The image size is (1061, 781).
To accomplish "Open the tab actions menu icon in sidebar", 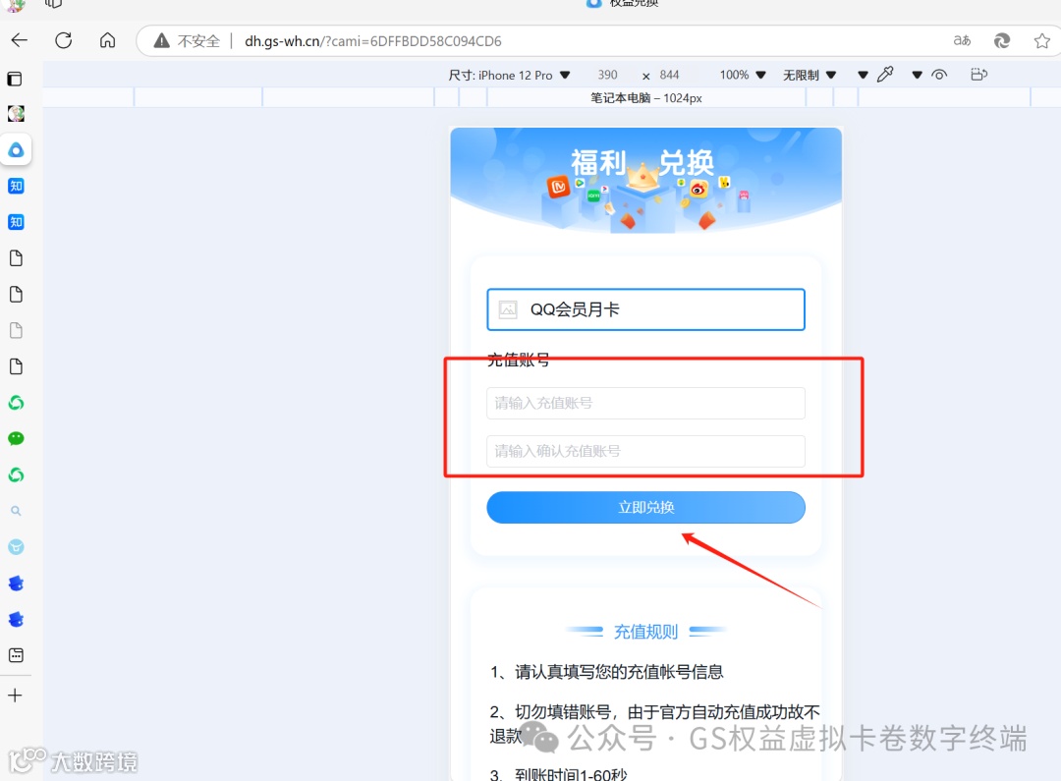I will tap(15, 79).
